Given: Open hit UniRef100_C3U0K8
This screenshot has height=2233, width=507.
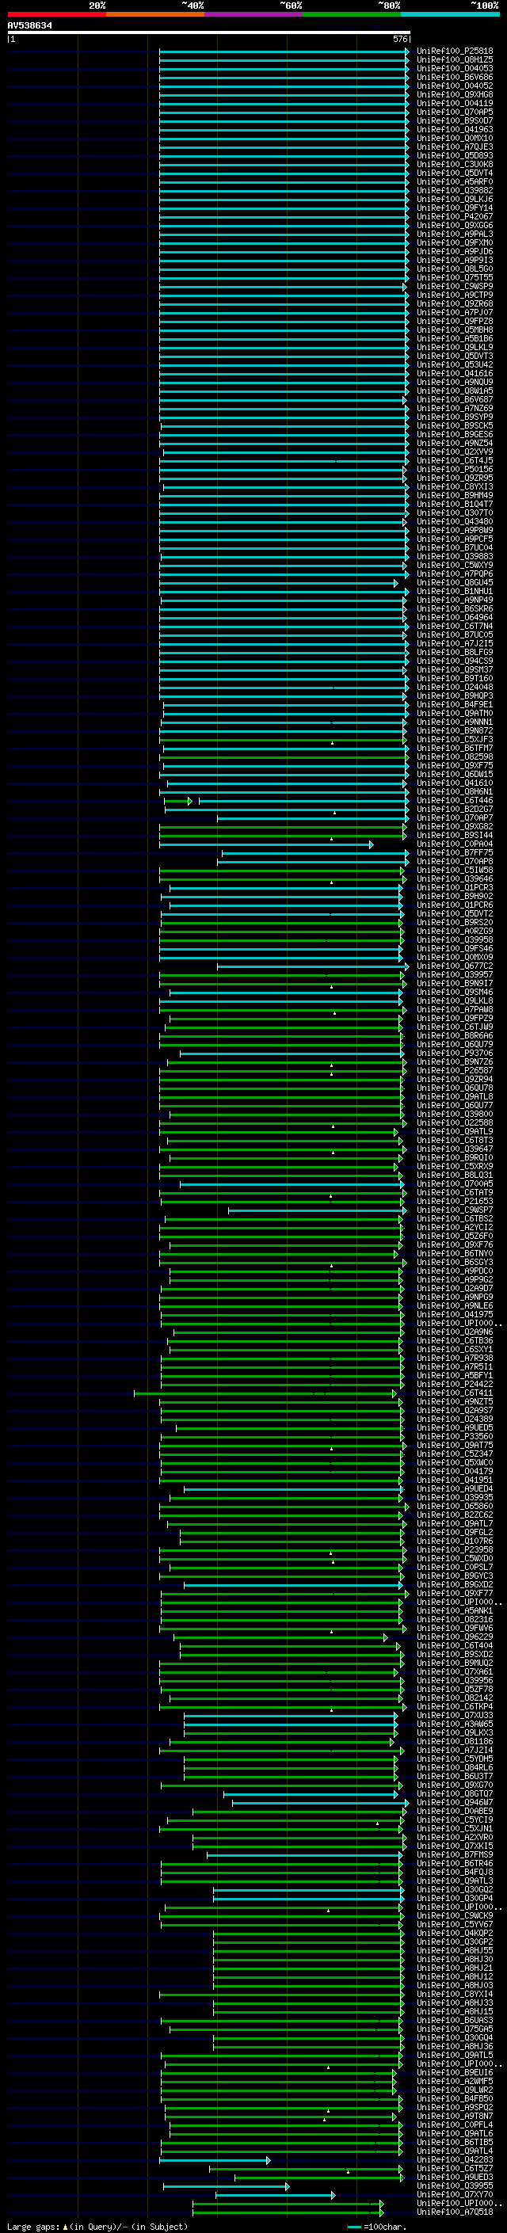Looking at the screenshot, I should (x=455, y=165).
